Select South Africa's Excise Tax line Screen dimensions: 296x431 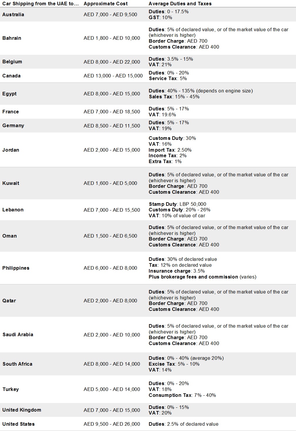(x=174, y=364)
